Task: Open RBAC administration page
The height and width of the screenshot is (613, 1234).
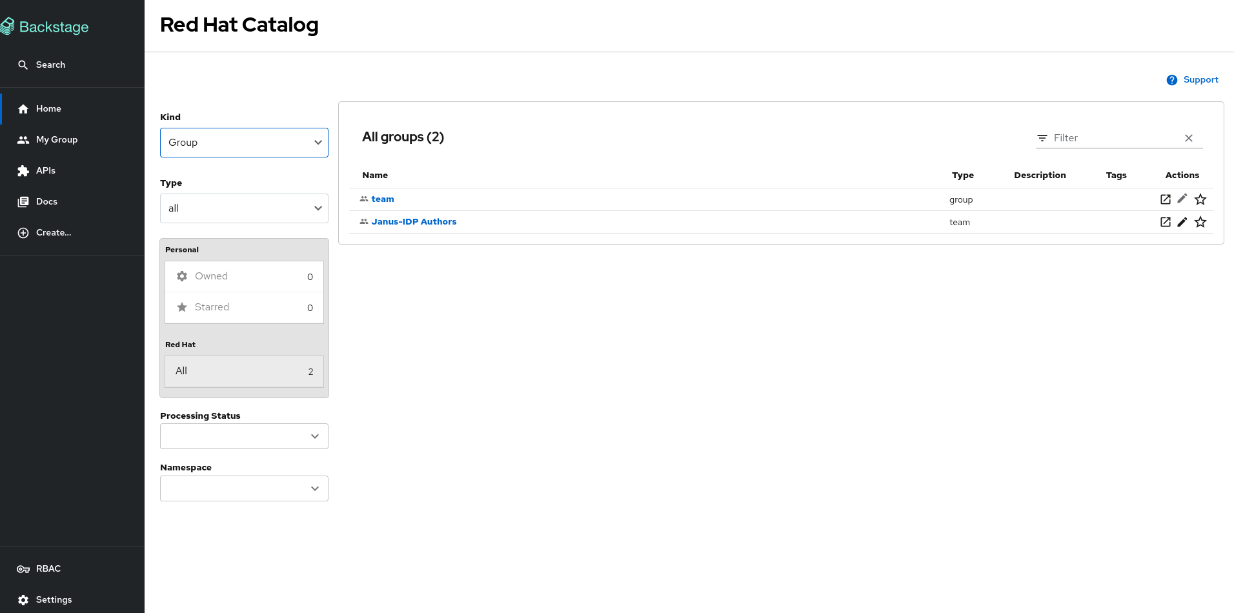Action: click(x=48, y=568)
